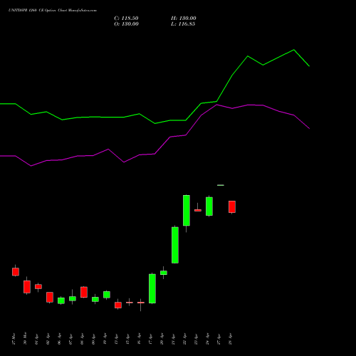
Task: Click the tall green candle for 21 Apr
Action: click(x=175, y=245)
